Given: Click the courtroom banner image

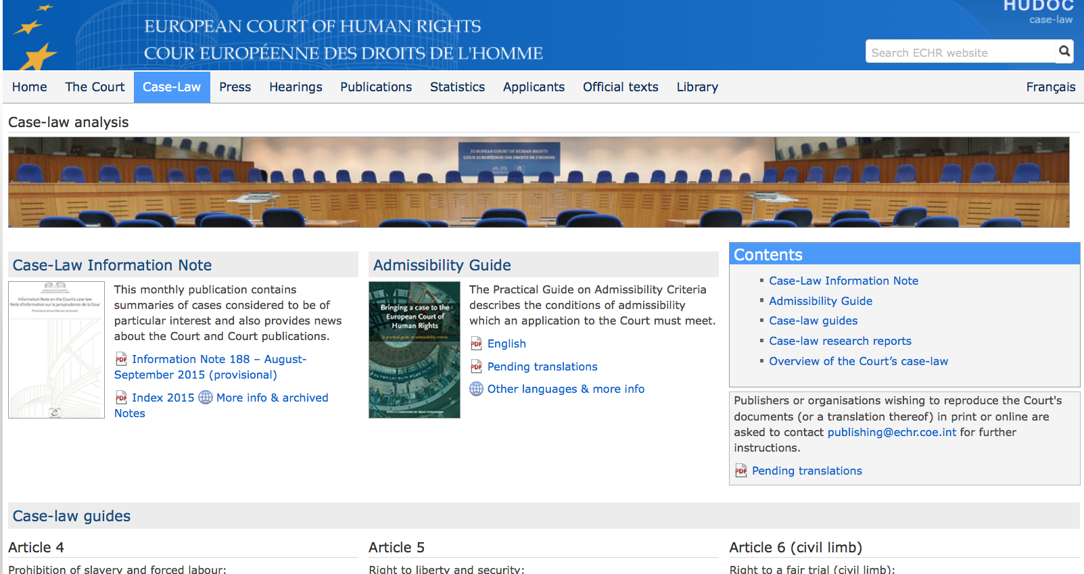Looking at the screenshot, I should click(x=538, y=182).
